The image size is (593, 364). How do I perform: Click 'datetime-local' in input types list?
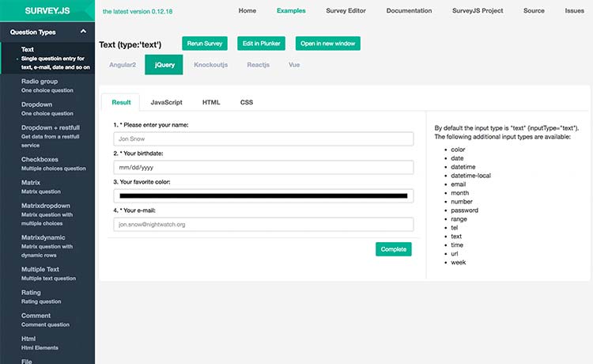471,176
